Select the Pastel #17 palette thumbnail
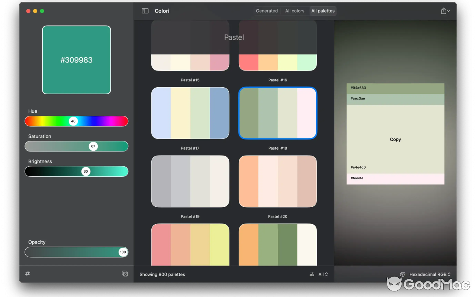The width and height of the screenshot is (476, 297). (190, 113)
